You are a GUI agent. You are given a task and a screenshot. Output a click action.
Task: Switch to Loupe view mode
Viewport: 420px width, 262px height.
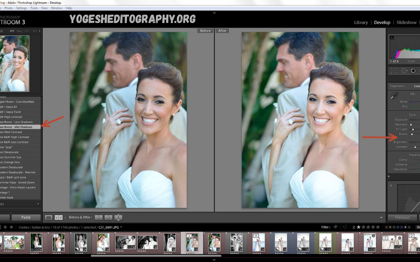coord(49,218)
